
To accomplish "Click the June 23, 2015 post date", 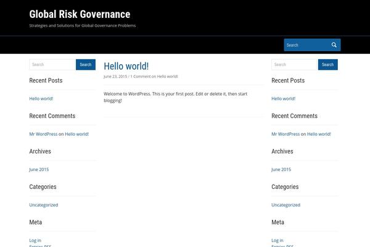I will (x=115, y=77).
